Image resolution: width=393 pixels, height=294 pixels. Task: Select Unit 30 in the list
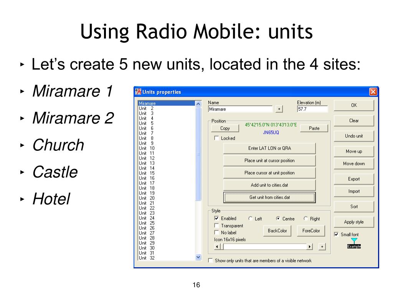coord(167,248)
